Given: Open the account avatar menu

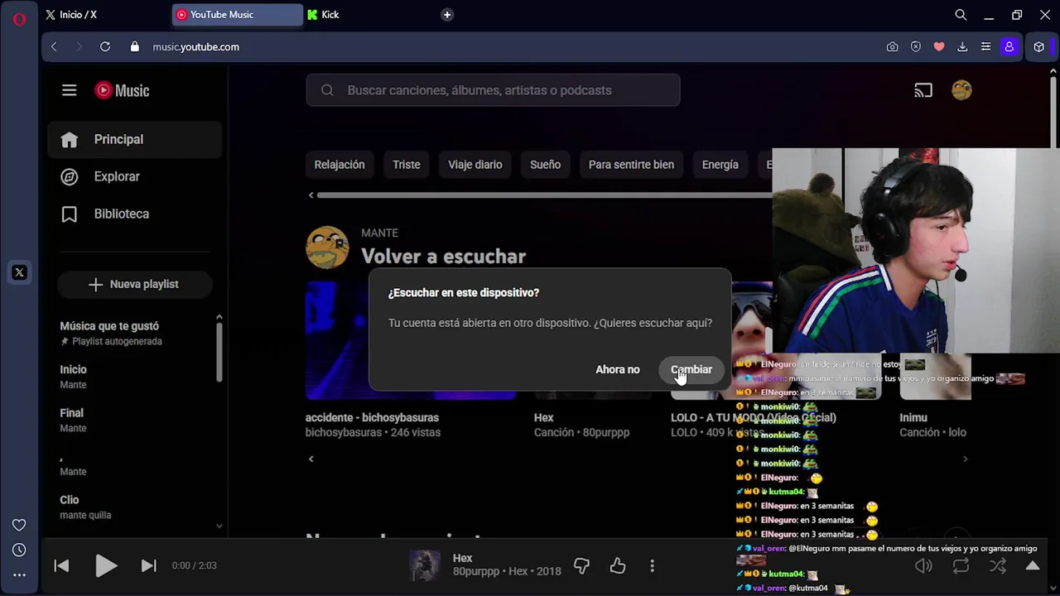Looking at the screenshot, I should tap(961, 90).
